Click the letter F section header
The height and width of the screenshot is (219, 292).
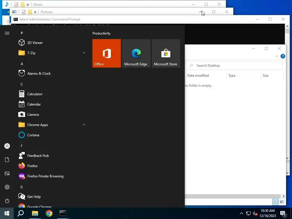(x=22, y=146)
